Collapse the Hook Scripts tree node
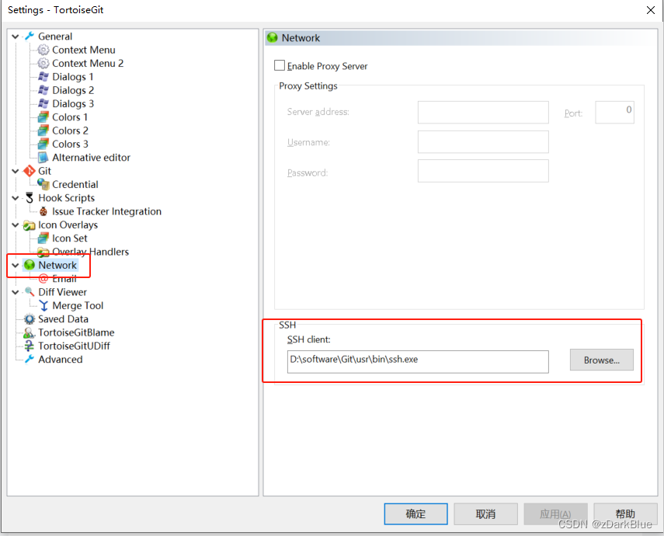The height and width of the screenshot is (536, 664). click(x=16, y=198)
